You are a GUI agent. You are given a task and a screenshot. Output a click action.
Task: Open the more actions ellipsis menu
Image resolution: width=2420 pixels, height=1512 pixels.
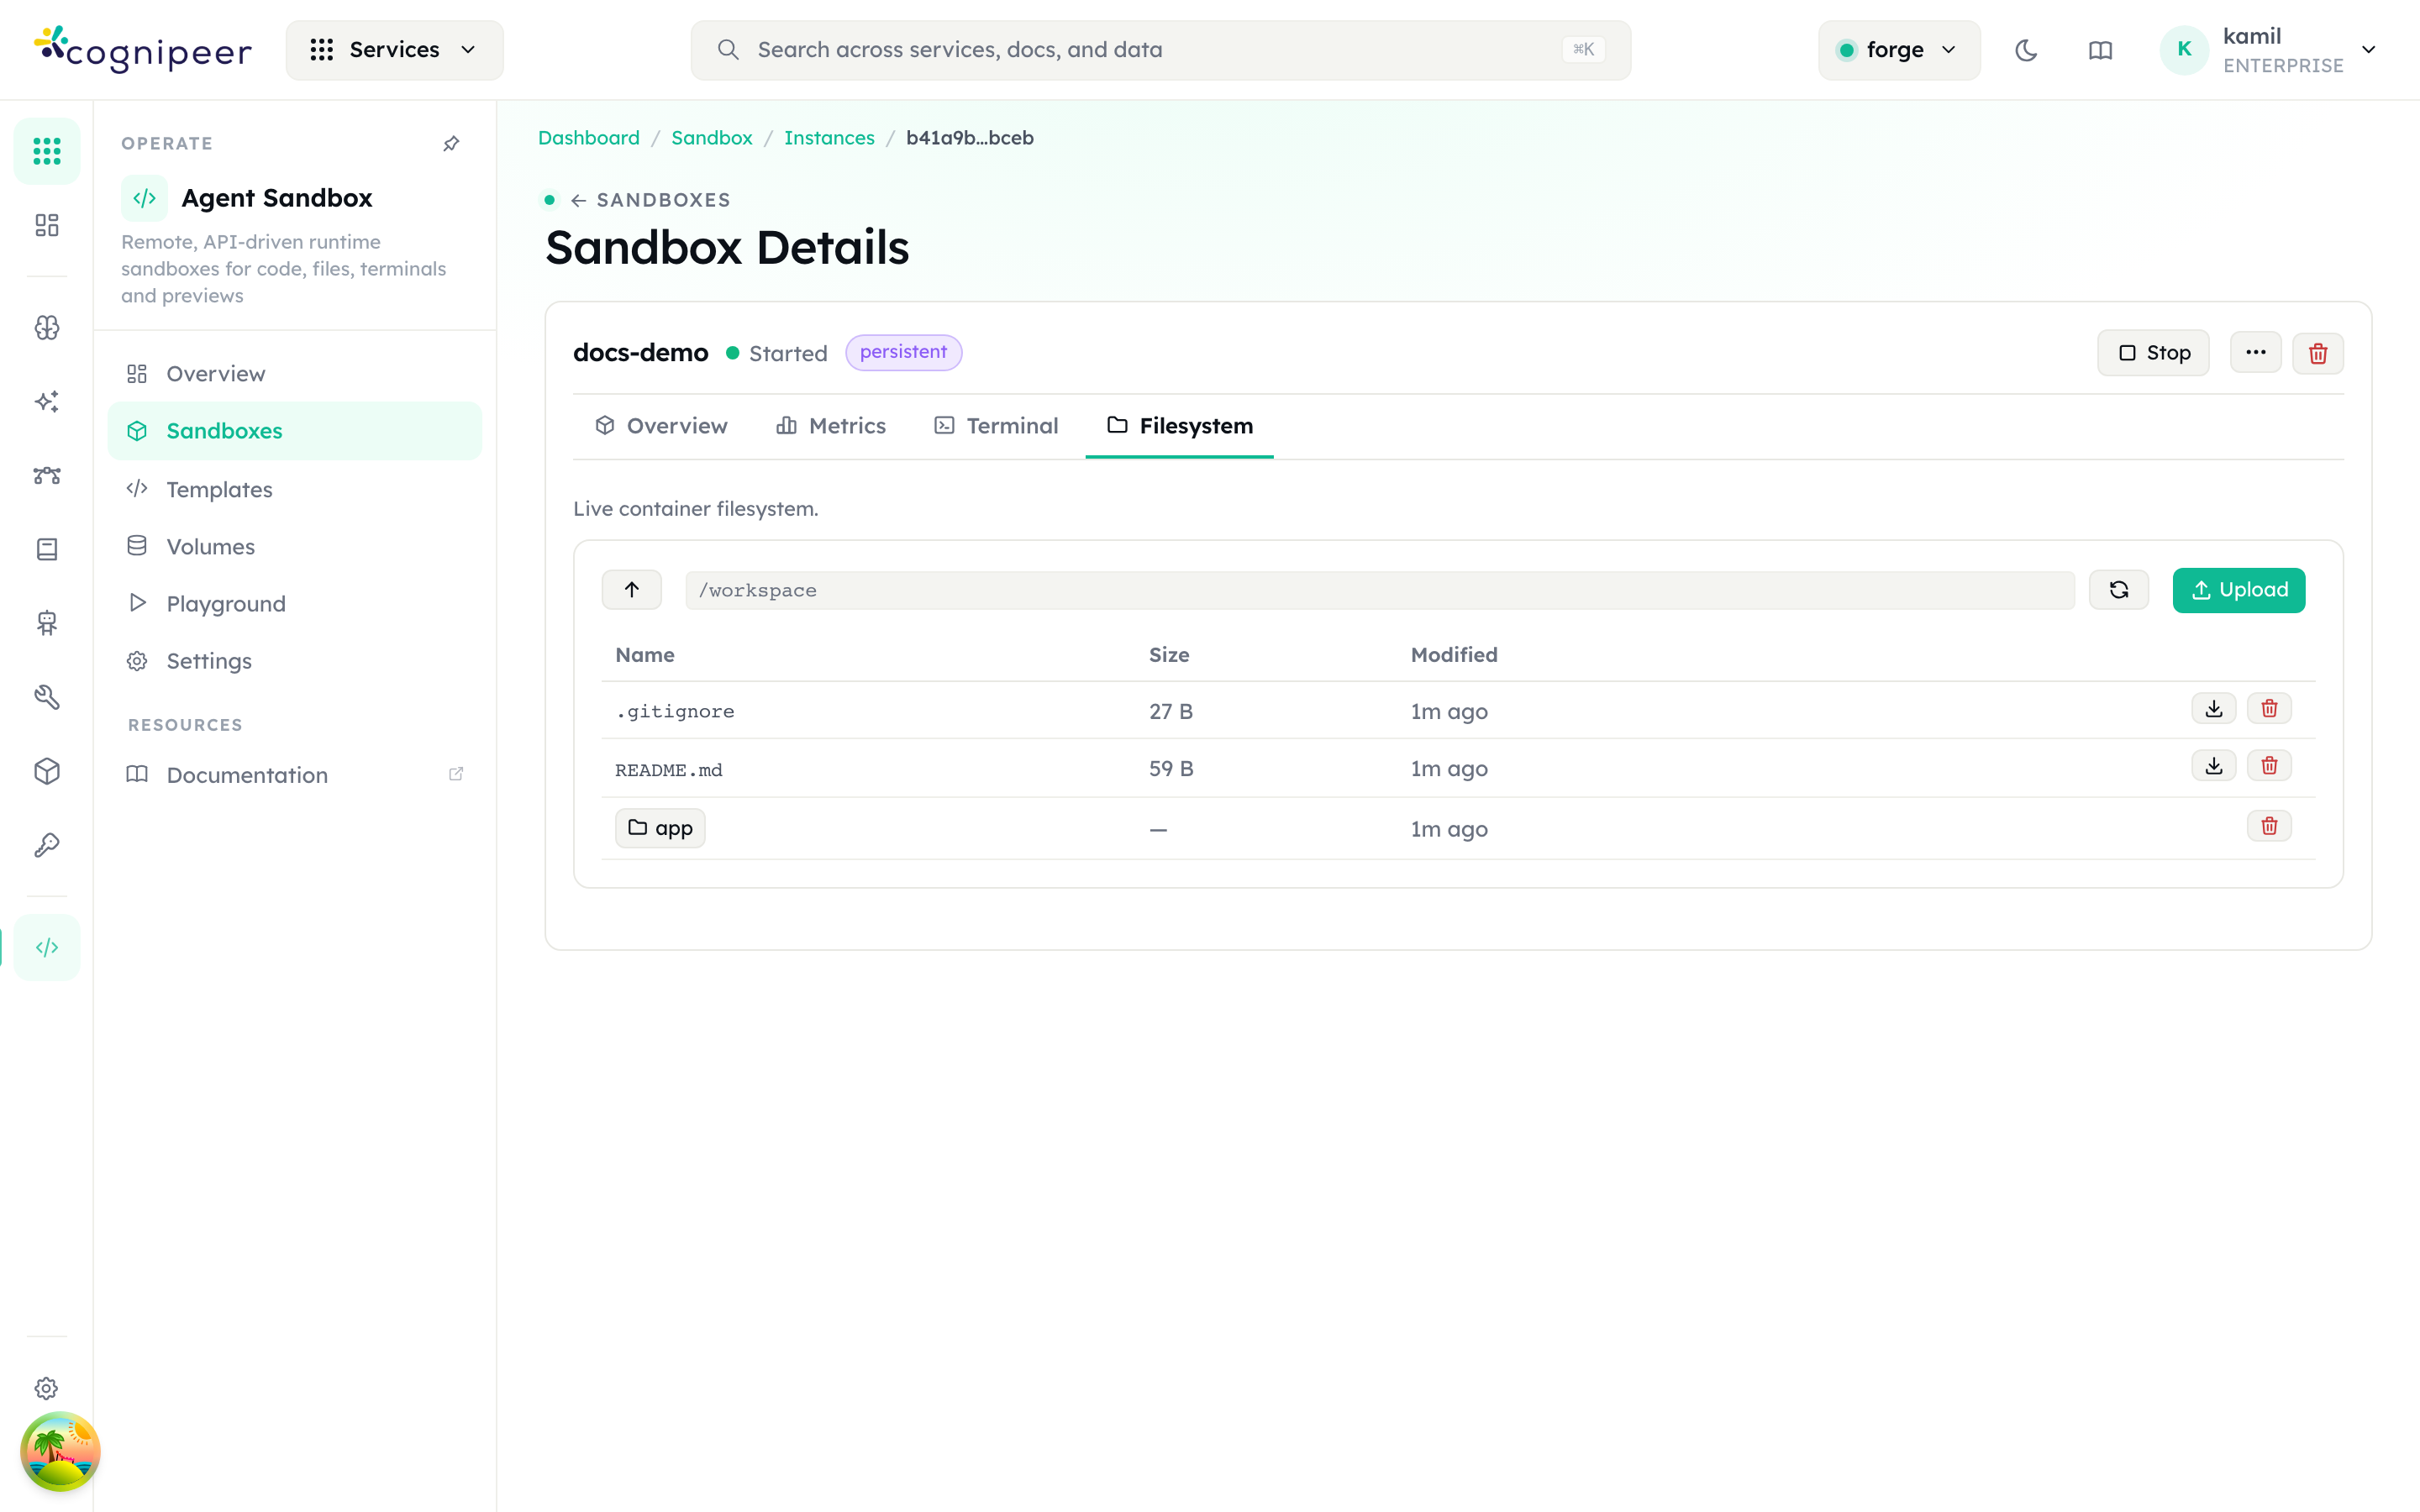2255,353
